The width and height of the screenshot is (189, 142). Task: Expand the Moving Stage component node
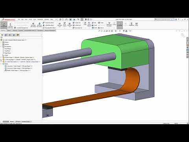[x=1, y=60]
